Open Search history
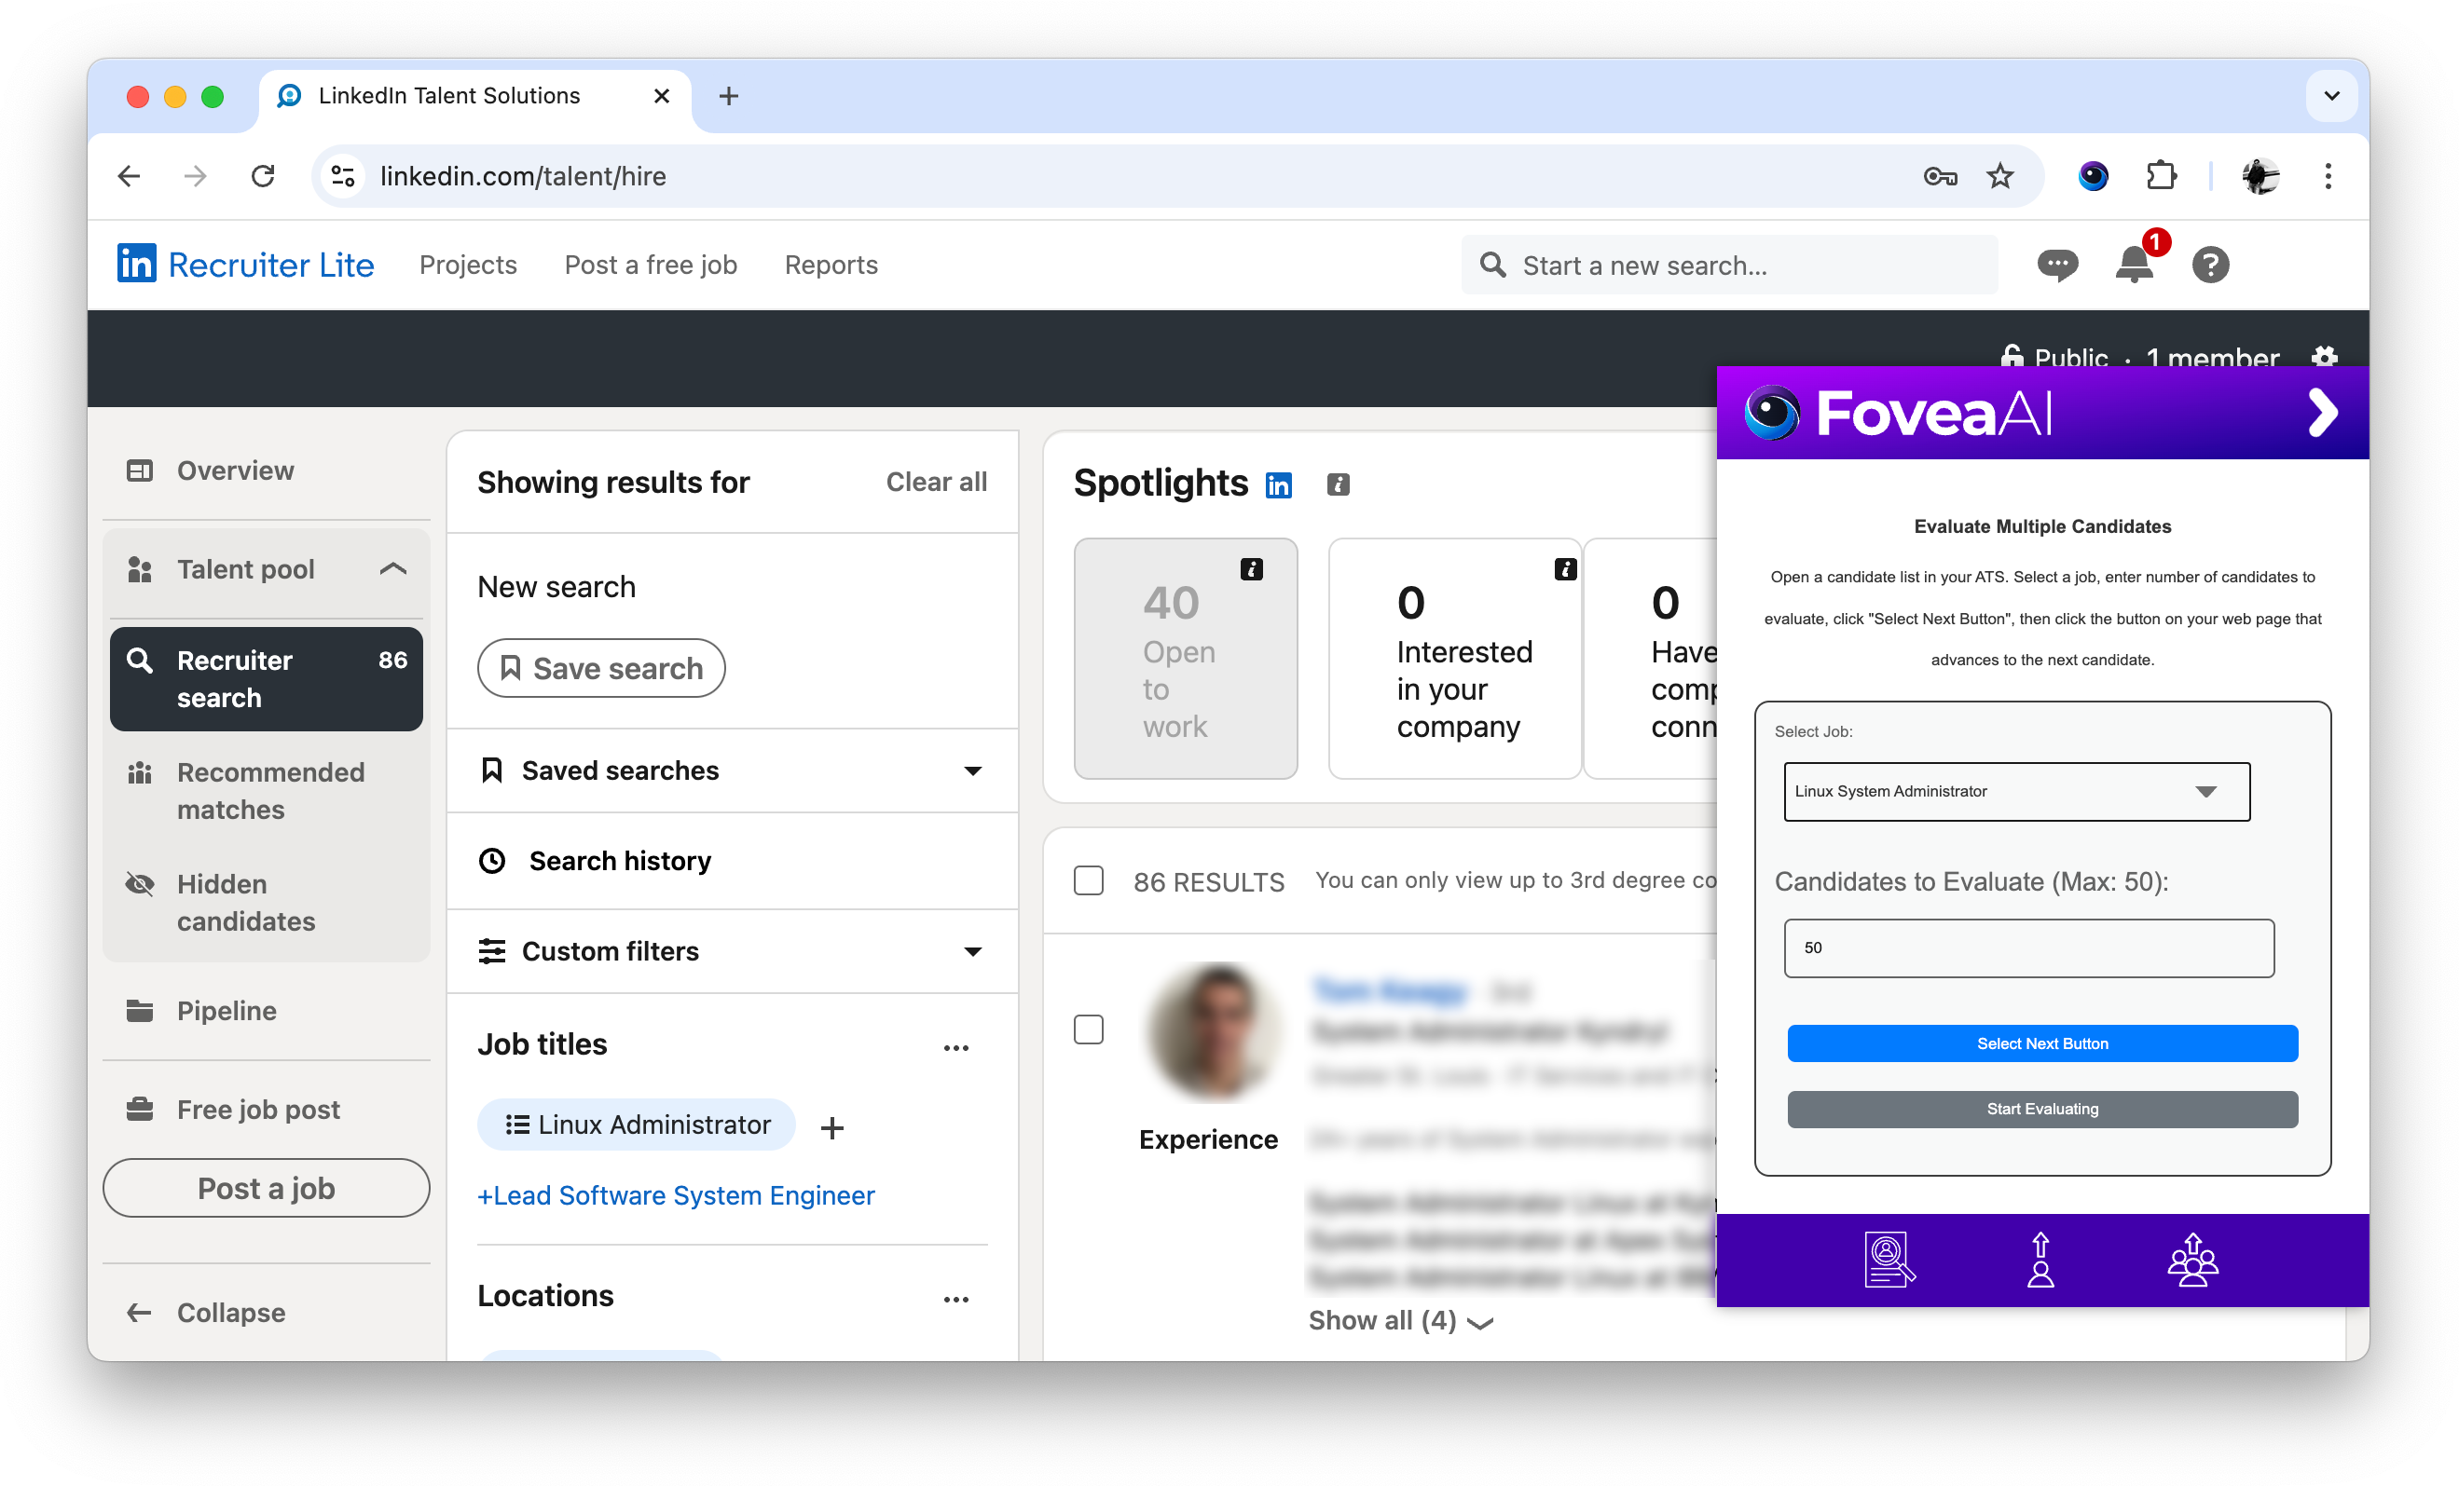This screenshot has height=1486, width=2459. tap(732, 860)
